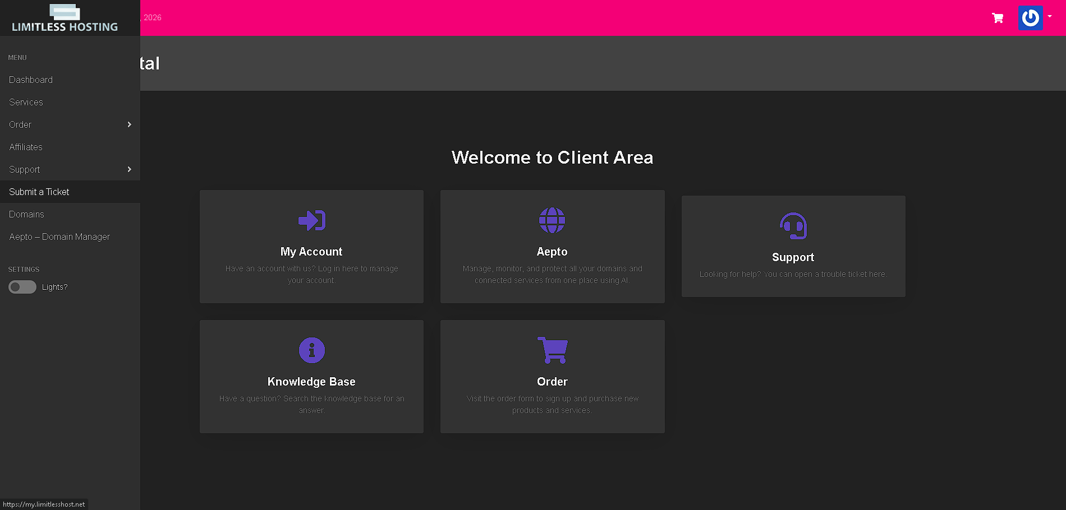Open the Knowledge Base card title
The height and width of the screenshot is (510, 1066).
[311, 382]
